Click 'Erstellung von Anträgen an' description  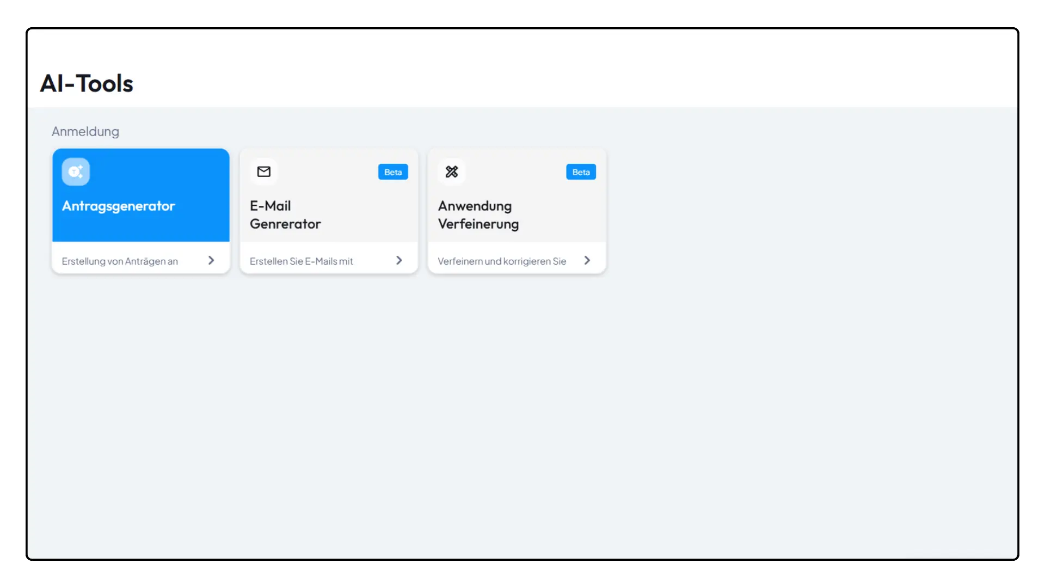[120, 261]
